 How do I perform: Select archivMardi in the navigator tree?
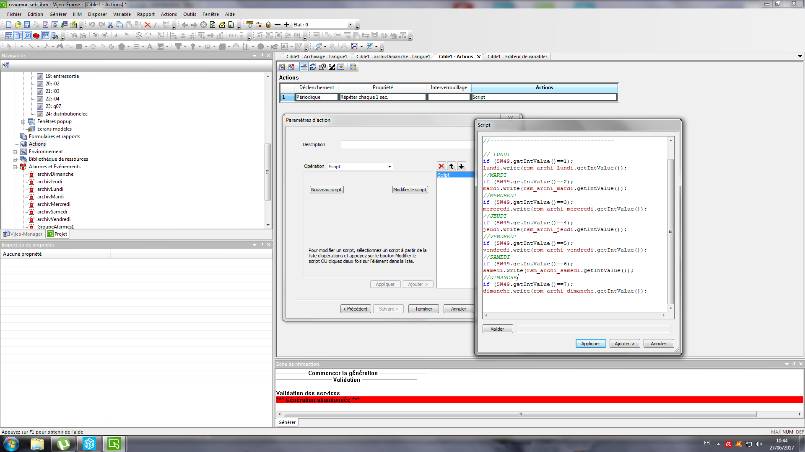tap(50, 197)
